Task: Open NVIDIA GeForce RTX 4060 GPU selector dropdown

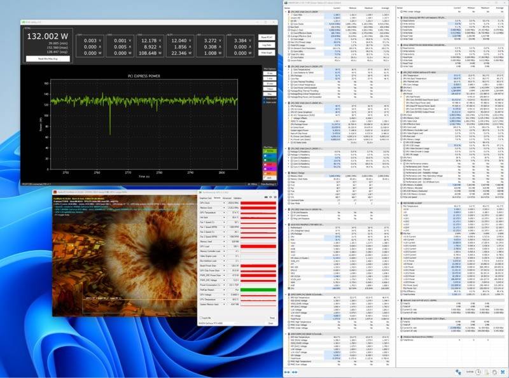Action: tap(232, 323)
